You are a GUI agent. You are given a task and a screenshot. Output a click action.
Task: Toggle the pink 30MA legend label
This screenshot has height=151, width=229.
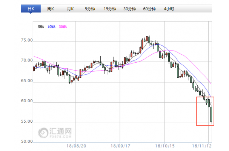(x=63, y=27)
